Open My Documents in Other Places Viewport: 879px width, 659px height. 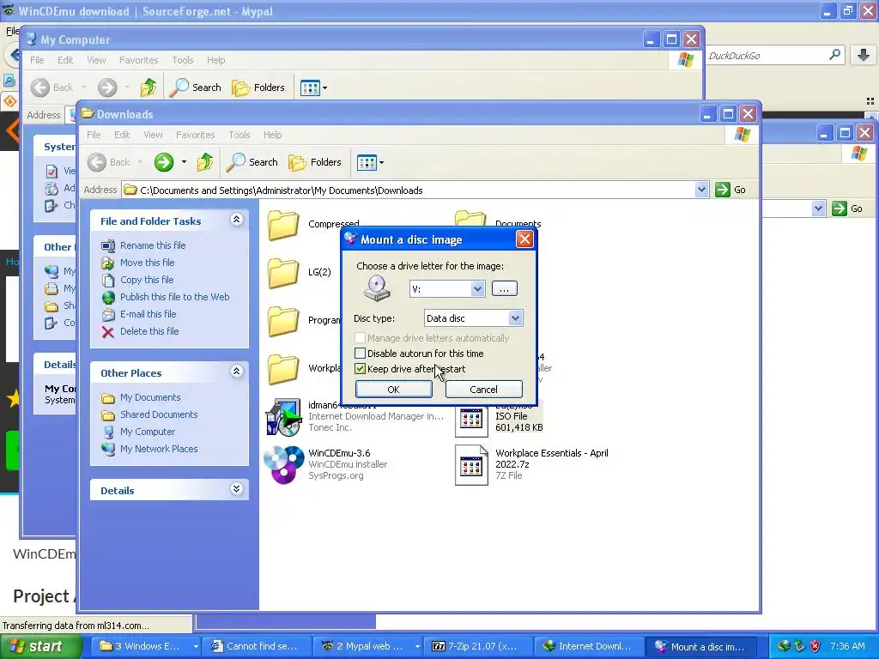pos(150,397)
